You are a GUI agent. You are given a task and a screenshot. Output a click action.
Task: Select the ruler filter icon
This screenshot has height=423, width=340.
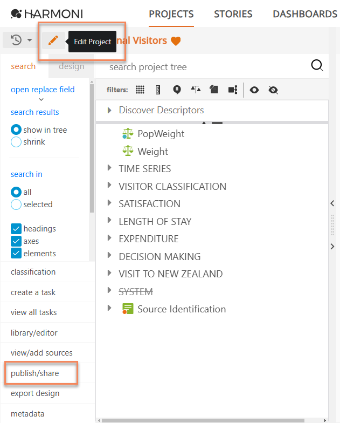(x=158, y=90)
